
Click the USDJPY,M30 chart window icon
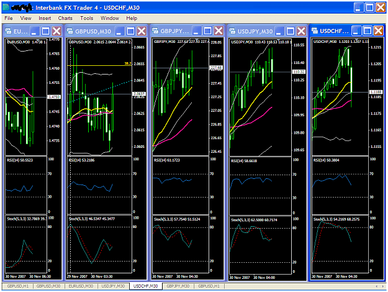click(232, 31)
